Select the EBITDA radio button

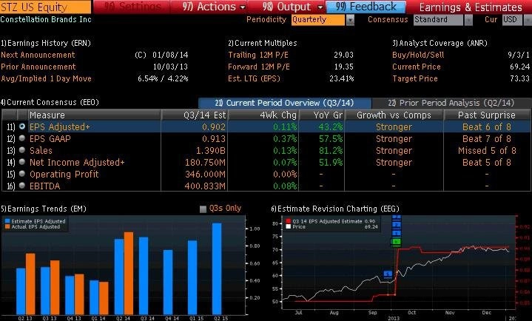[x=22, y=186]
